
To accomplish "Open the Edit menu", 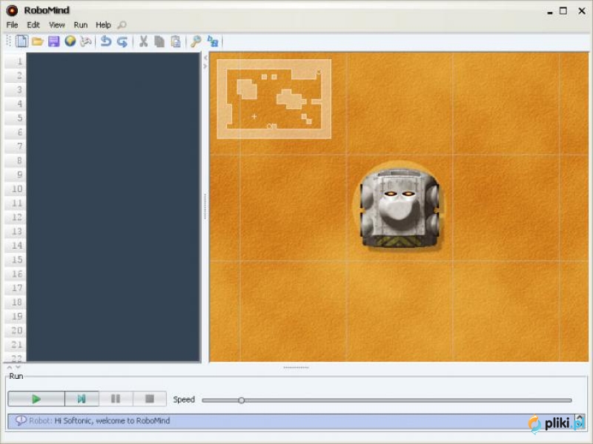I will point(33,25).
